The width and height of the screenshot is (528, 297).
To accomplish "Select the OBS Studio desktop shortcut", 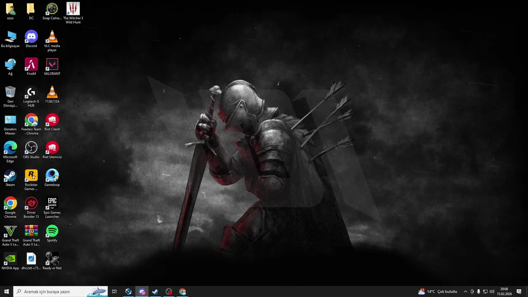I will point(31,150).
